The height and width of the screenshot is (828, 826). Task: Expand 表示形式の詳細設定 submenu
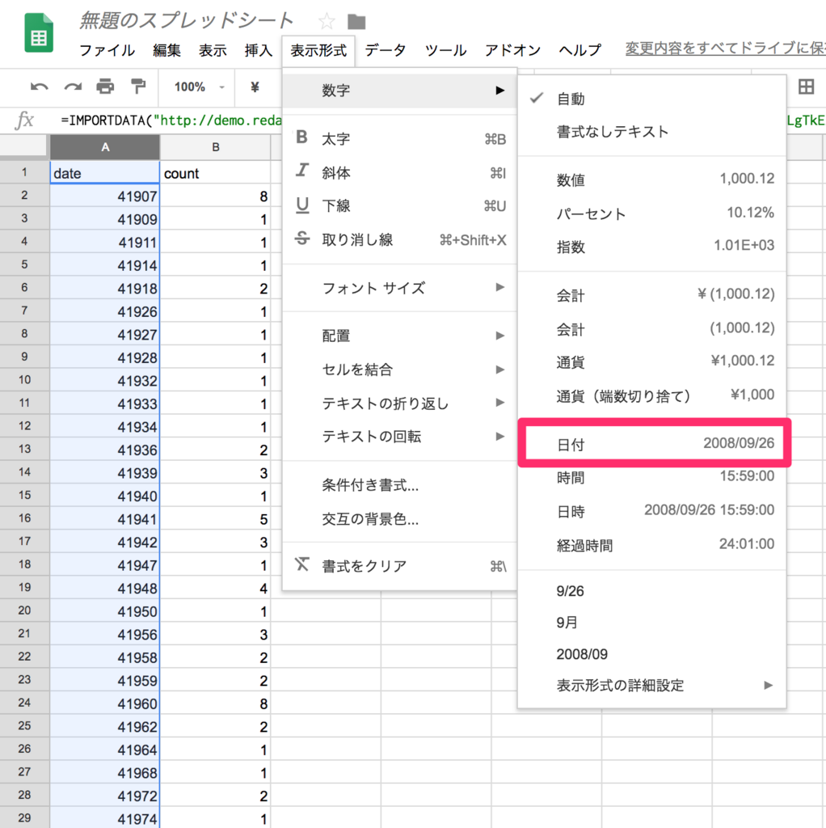pos(651,685)
